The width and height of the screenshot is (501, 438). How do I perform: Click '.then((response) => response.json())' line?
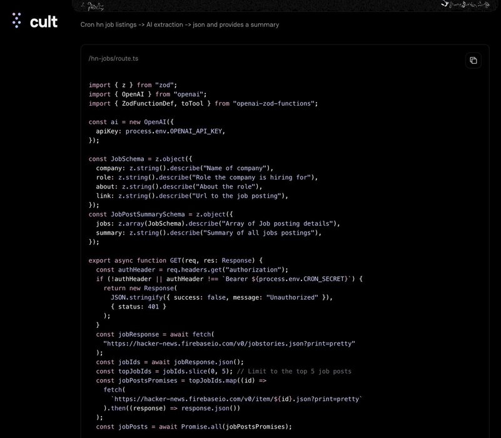click(171, 409)
